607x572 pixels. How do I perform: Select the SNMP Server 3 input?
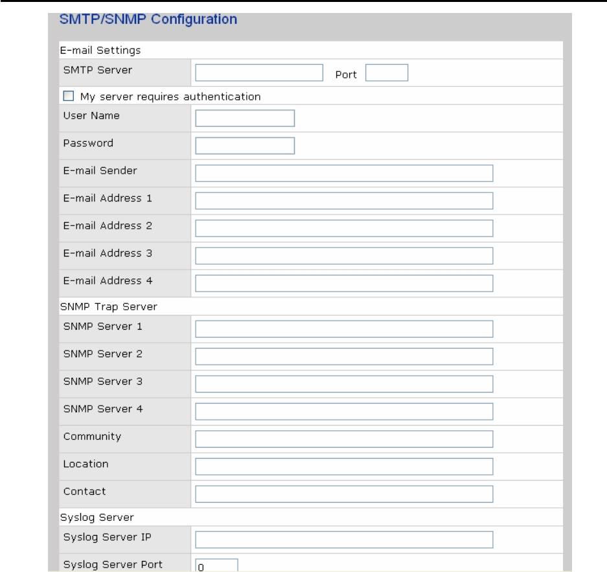(x=344, y=384)
